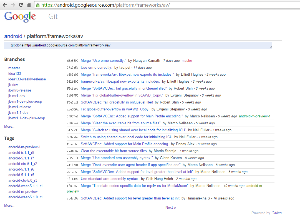Show more tags via More link
The width and height of the screenshot is (300, 217).
point(10,206)
